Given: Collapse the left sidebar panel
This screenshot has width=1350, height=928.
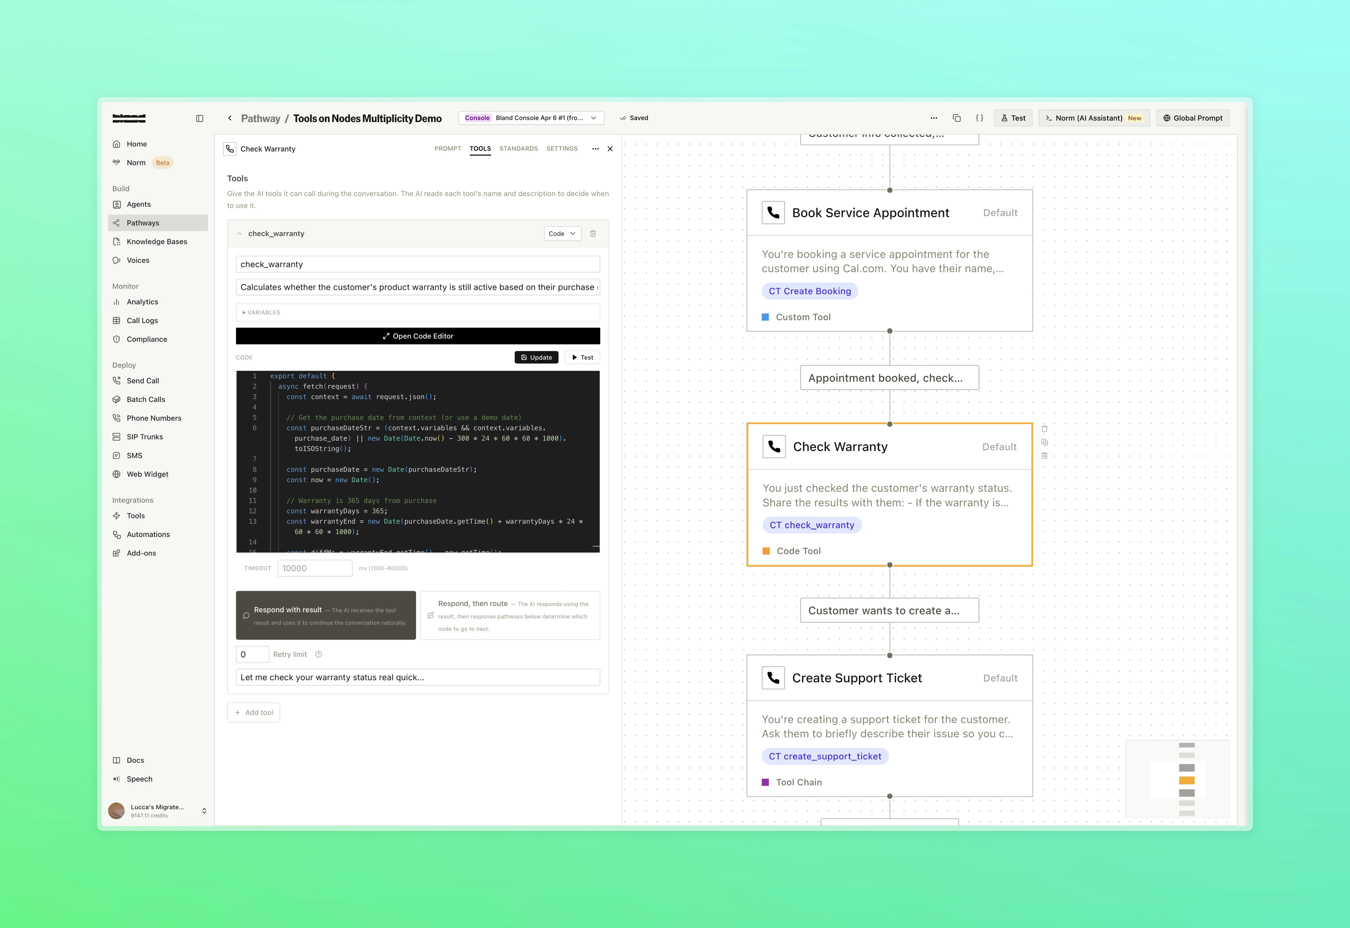Looking at the screenshot, I should click(200, 118).
